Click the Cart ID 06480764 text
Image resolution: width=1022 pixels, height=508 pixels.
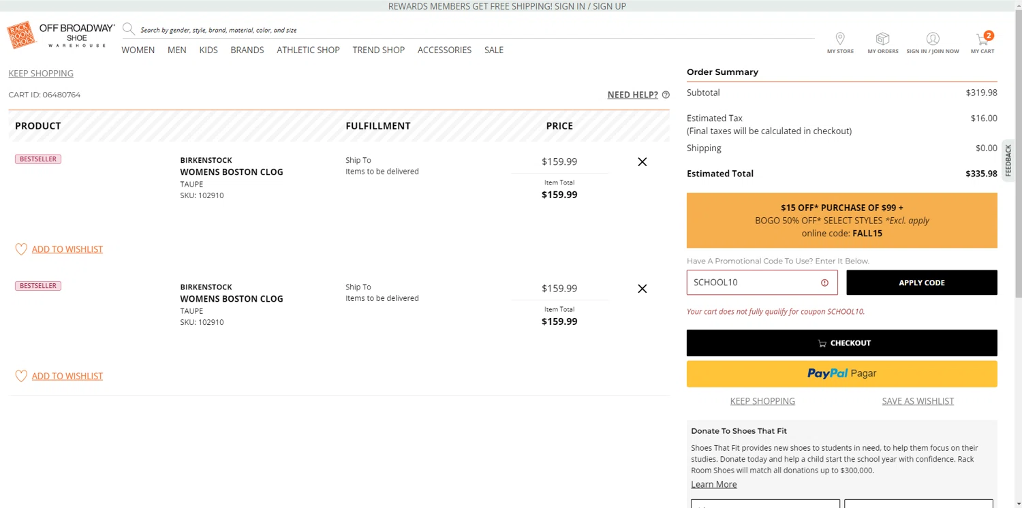click(x=44, y=95)
